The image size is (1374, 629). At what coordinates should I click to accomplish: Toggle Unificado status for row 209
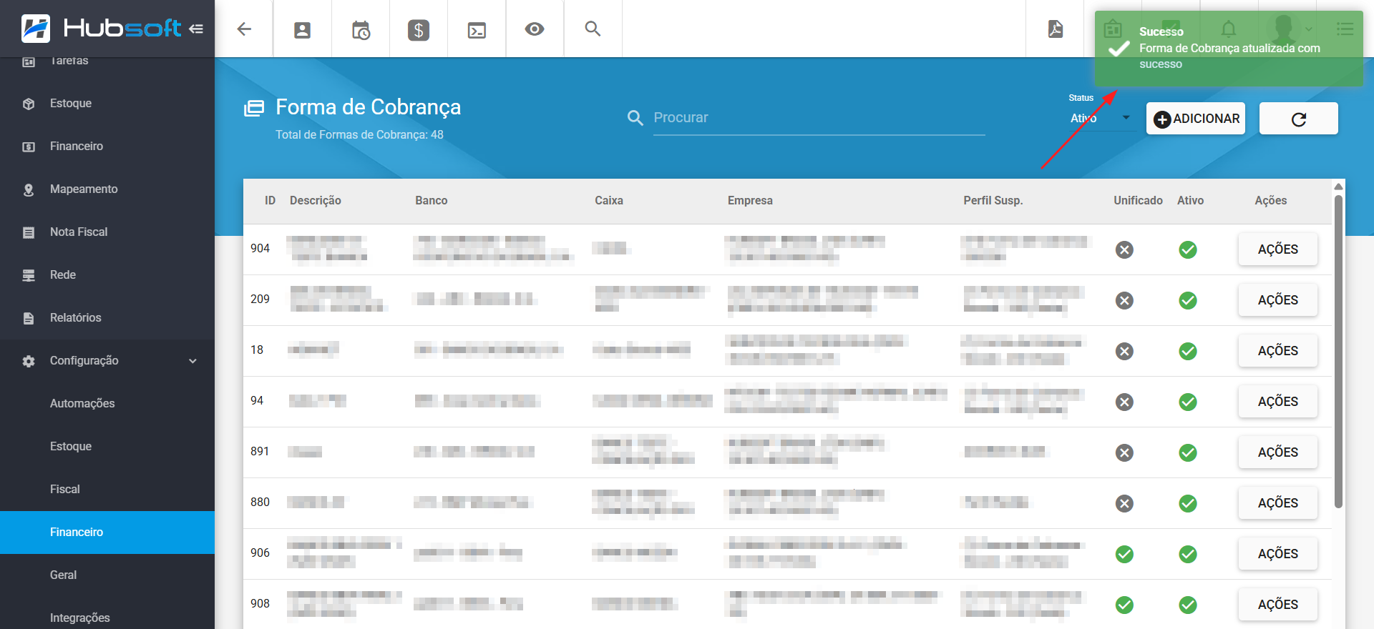(x=1124, y=300)
